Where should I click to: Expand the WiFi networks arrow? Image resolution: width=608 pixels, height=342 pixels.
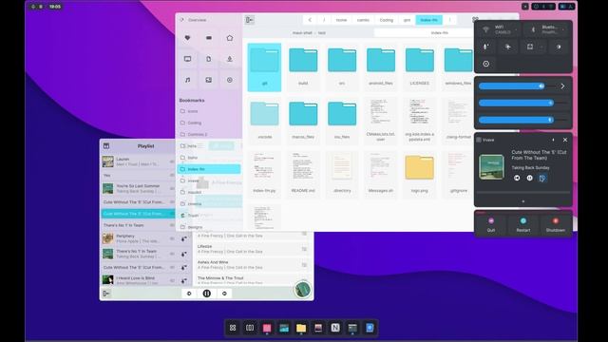[517, 29]
